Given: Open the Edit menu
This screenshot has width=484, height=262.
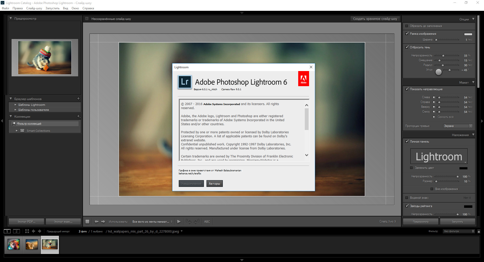Looking at the screenshot, I should [x=18, y=8].
